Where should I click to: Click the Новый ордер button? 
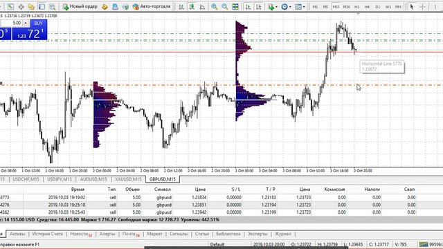click(x=80, y=6)
